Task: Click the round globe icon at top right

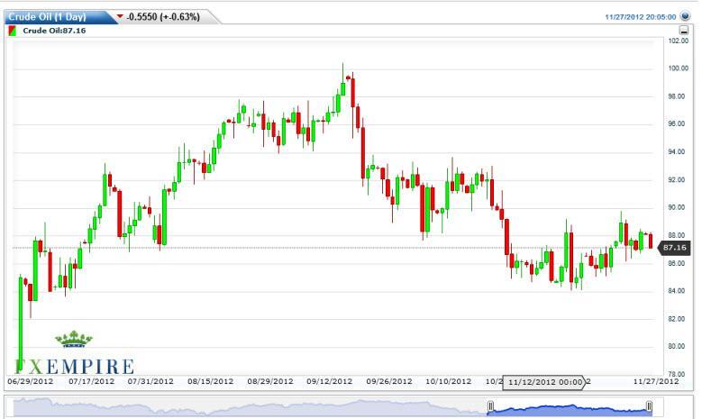Action: coord(686,16)
